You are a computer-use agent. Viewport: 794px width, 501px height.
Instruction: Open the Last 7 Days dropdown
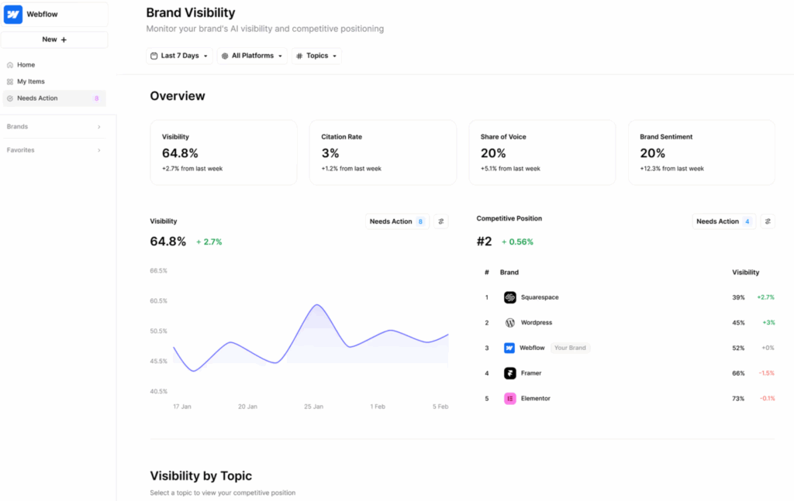coord(178,55)
